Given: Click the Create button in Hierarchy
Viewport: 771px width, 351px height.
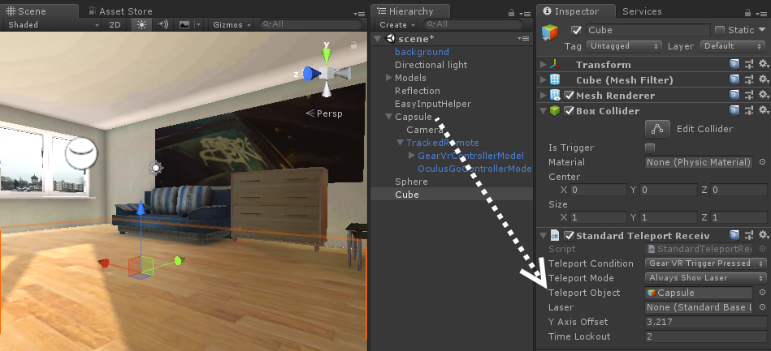Looking at the screenshot, I should coord(395,25).
